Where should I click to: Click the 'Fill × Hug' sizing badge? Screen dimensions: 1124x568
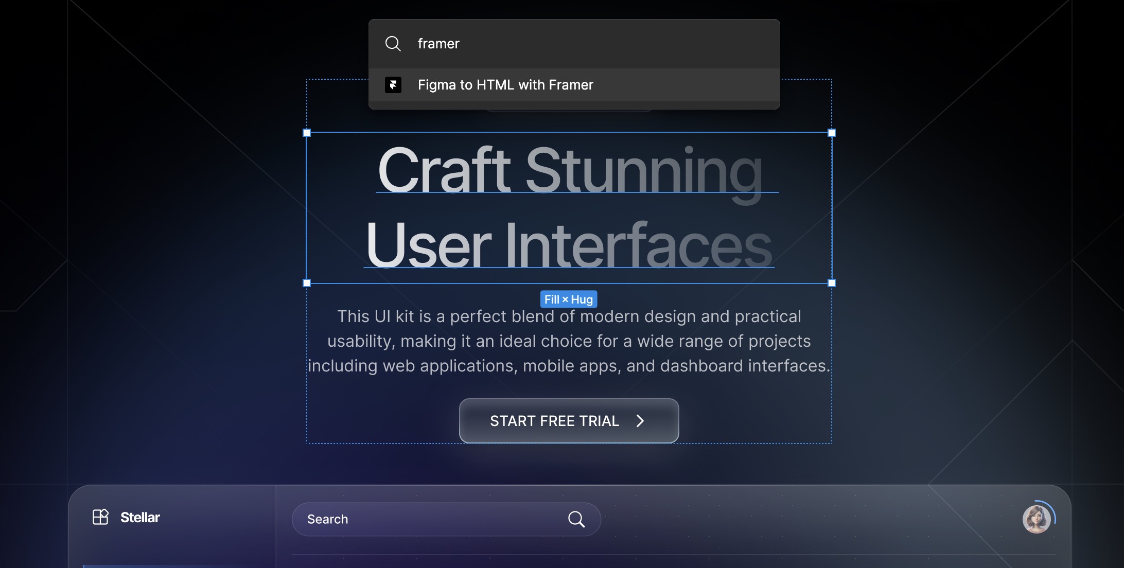(568, 299)
